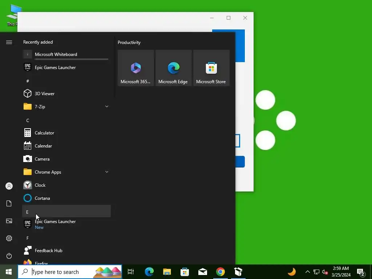
Task: Open the Microsoft 365 tile
Action: [x=136, y=68]
